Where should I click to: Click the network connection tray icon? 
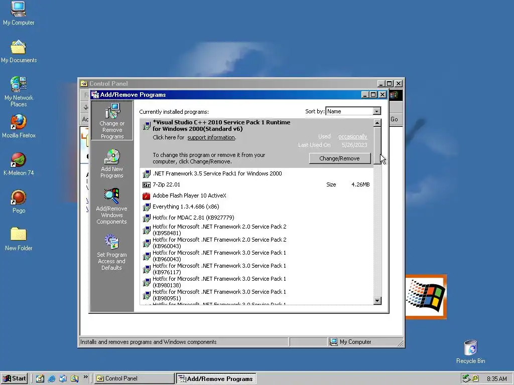pos(466,379)
